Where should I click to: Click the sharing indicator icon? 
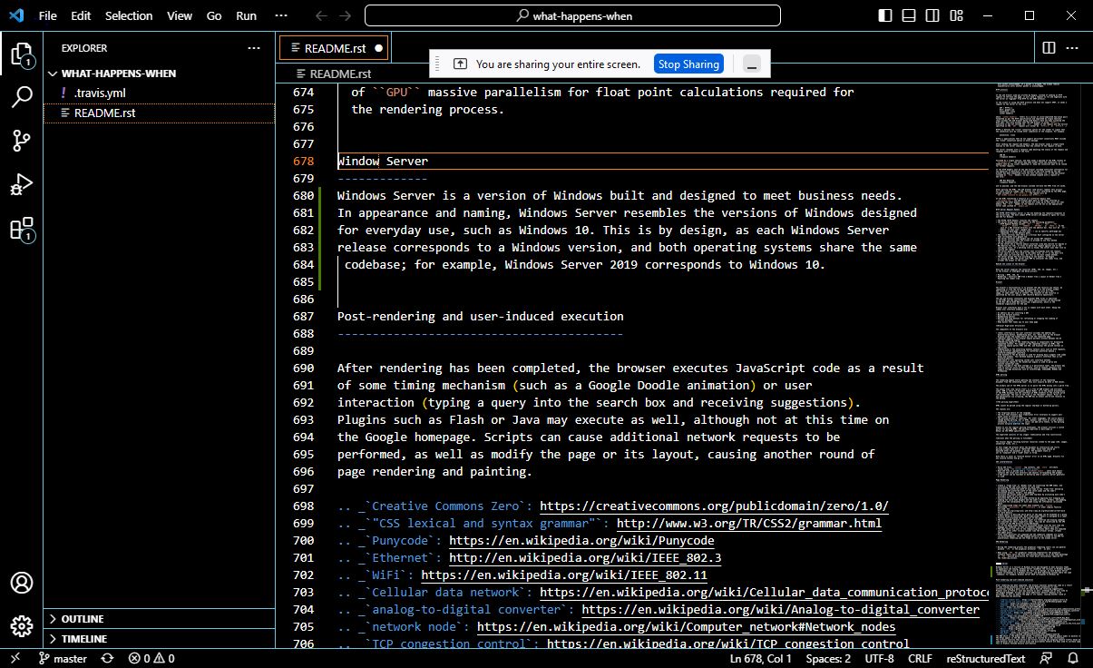[x=460, y=64]
